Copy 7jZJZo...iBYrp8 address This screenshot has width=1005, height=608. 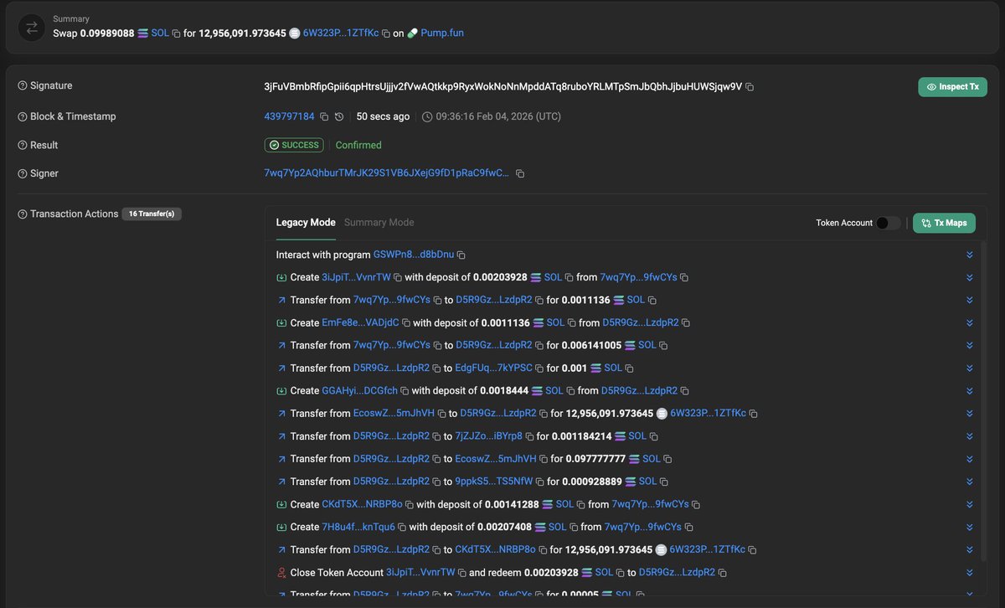coord(529,436)
